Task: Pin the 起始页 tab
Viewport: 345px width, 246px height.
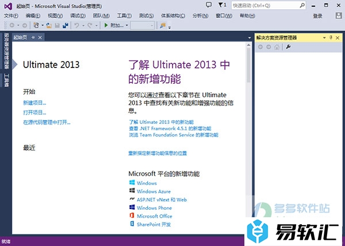Action: point(33,37)
